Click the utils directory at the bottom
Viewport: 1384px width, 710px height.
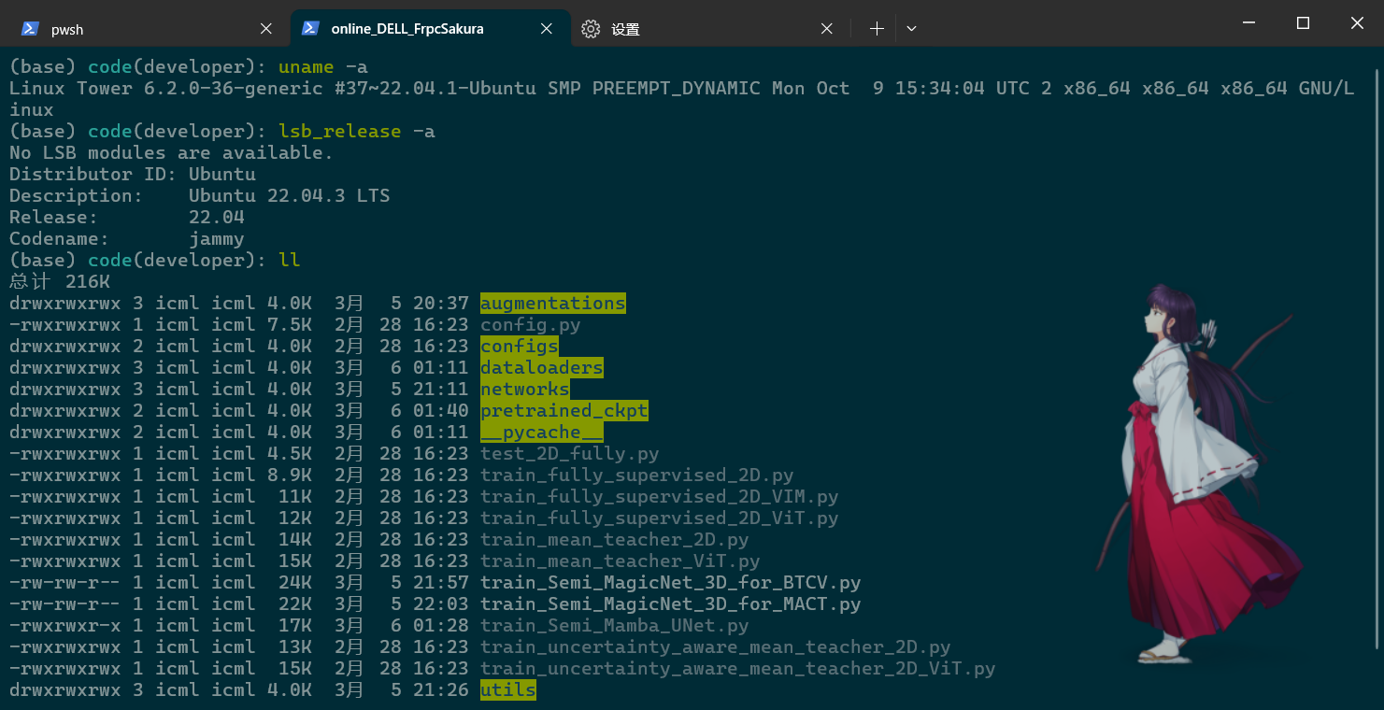pyautogui.click(x=507, y=689)
